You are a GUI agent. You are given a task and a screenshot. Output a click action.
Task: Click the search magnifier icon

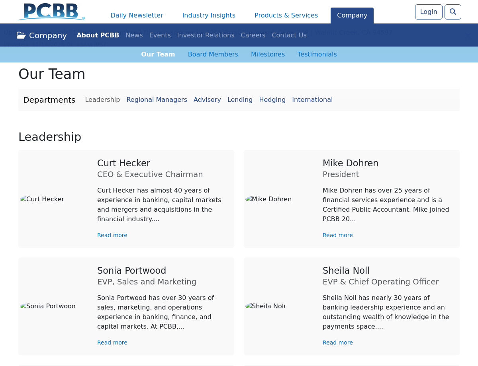[453, 12]
